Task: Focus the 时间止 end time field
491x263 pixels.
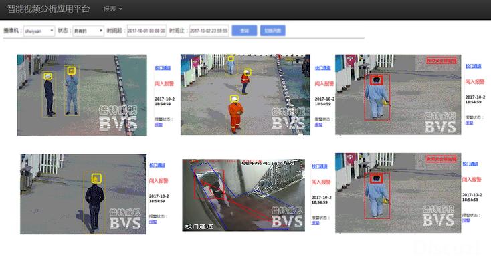Action: click(x=209, y=31)
